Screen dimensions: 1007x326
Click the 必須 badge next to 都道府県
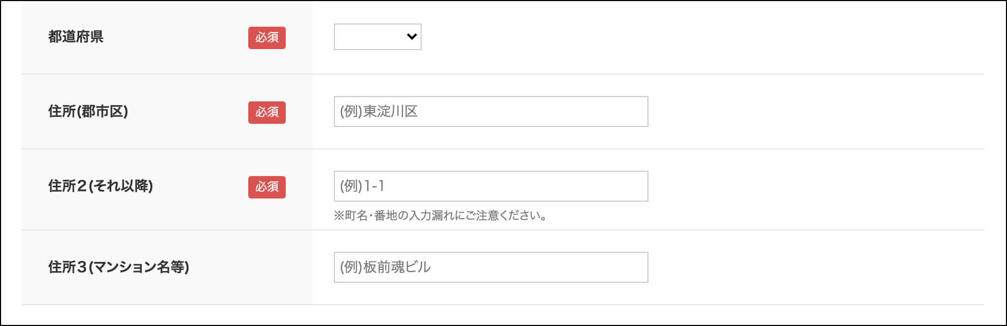click(x=267, y=37)
